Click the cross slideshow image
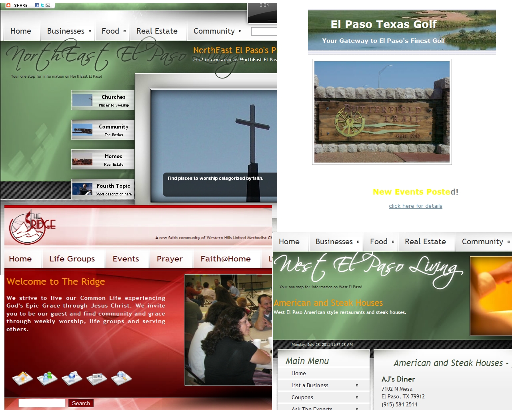This screenshot has width=512, height=410. coord(214,146)
